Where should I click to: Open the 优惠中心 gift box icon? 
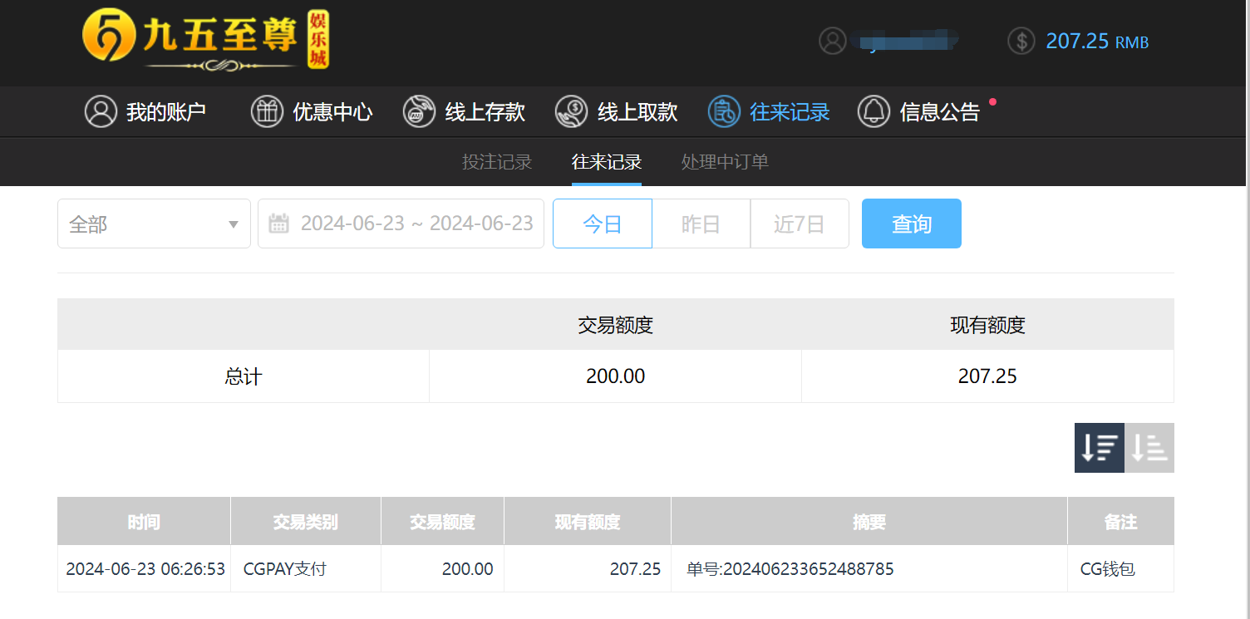[267, 111]
